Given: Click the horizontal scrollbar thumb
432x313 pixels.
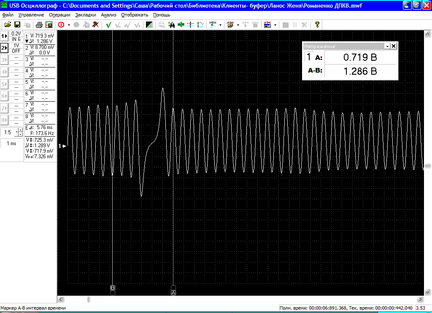Looking at the screenshot, I should [89, 299].
